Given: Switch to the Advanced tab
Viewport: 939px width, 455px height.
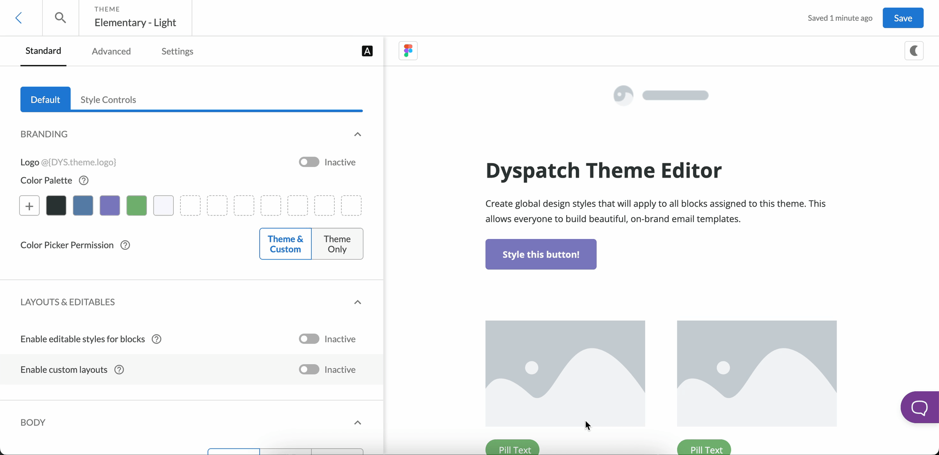Looking at the screenshot, I should (x=111, y=52).
